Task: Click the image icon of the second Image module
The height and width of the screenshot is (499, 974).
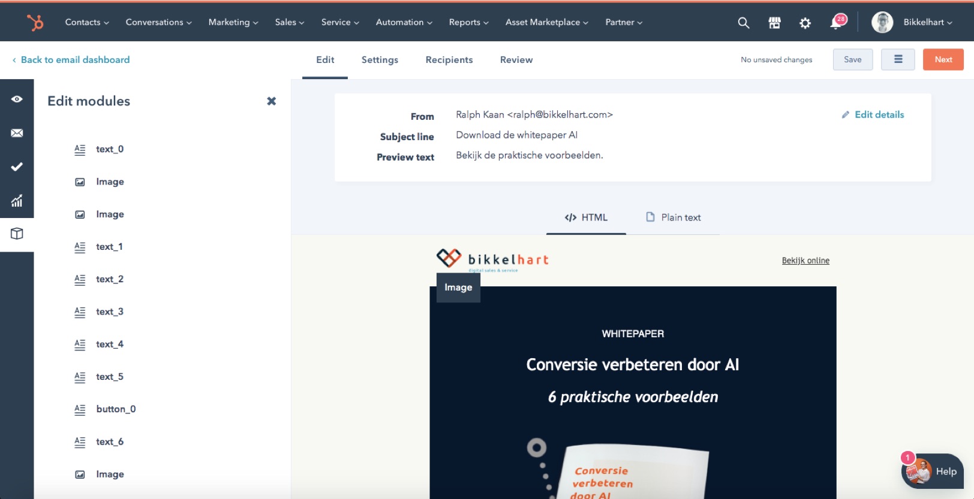Action: pyautogui.click(x=80, y=214)
